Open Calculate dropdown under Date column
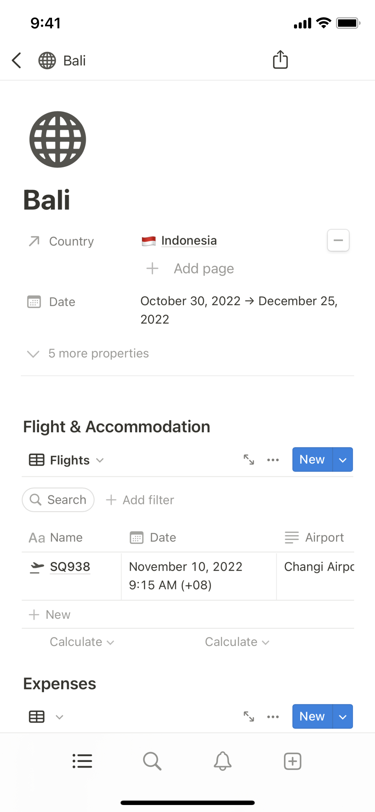The height and width of the screenshot is (812, 375). (237, 642)
